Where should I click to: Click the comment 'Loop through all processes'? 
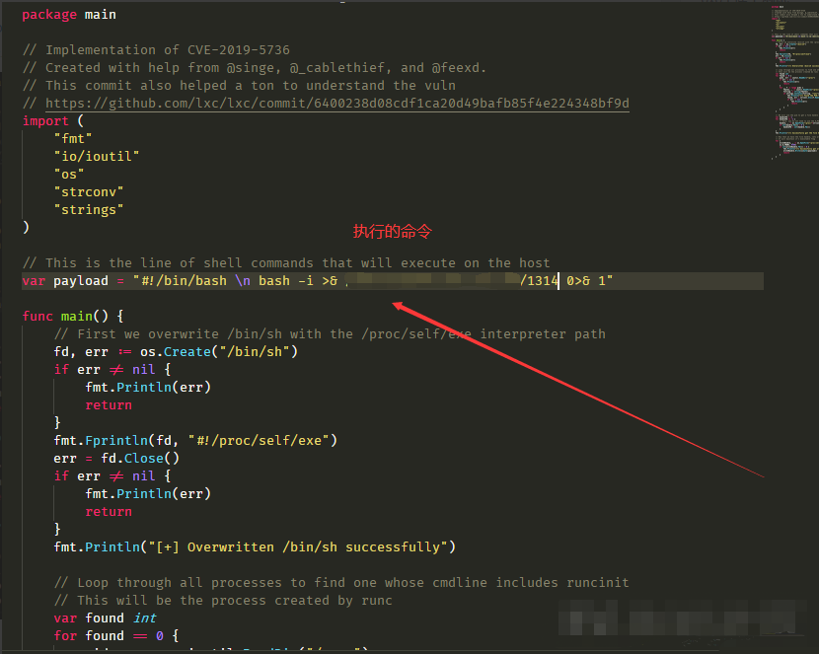pos(341,583)
